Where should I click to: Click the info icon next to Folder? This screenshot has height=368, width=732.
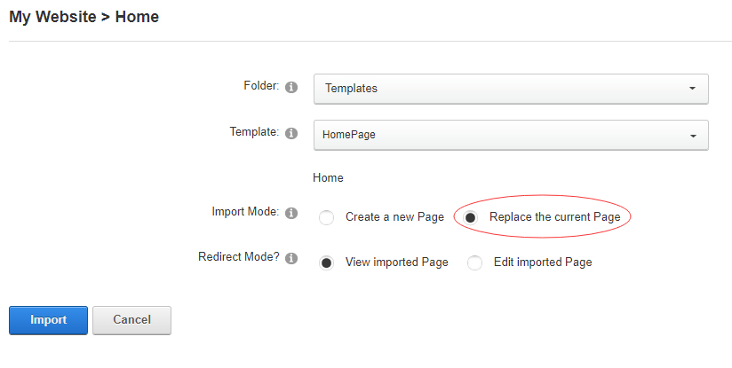tap(291, 88)
